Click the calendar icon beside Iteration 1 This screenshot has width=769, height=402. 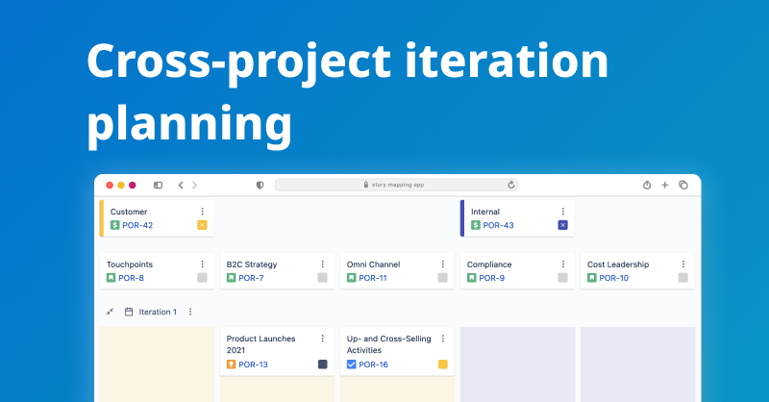[129, 312]
